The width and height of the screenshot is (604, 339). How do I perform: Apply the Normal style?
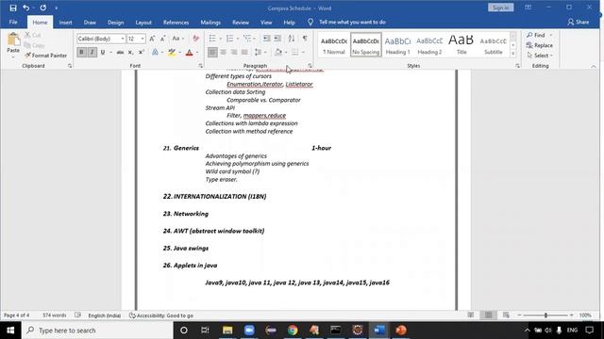(x=334, y=45)
